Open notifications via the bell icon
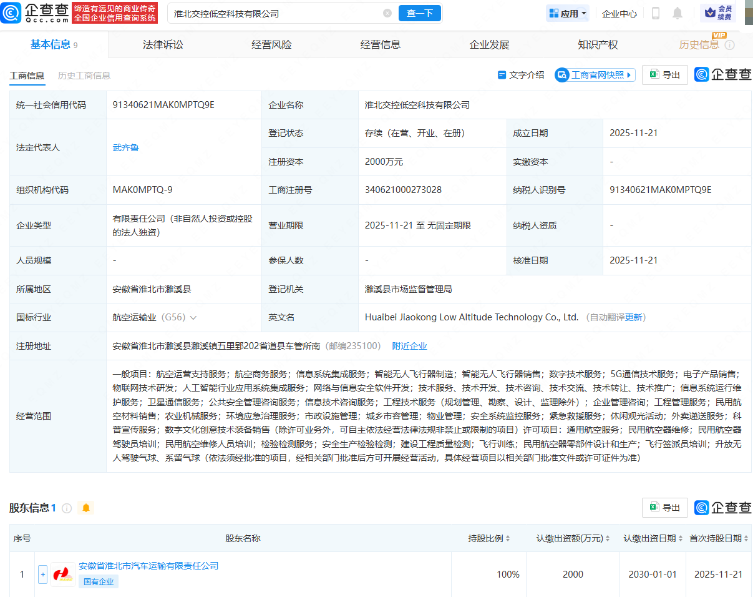Image resolution: width=753 pixels, height=597 pixels. click(x=678, y=13)
